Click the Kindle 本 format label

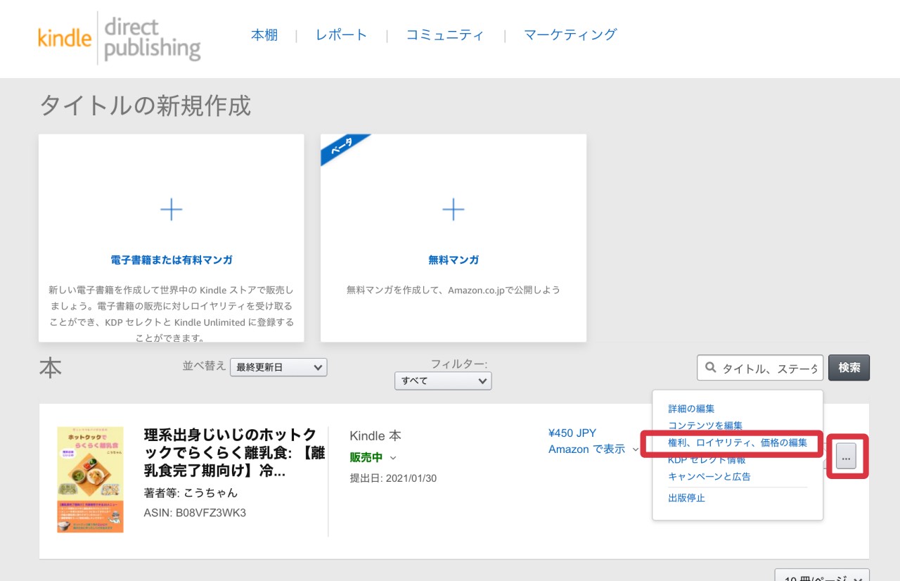point(375,436)
